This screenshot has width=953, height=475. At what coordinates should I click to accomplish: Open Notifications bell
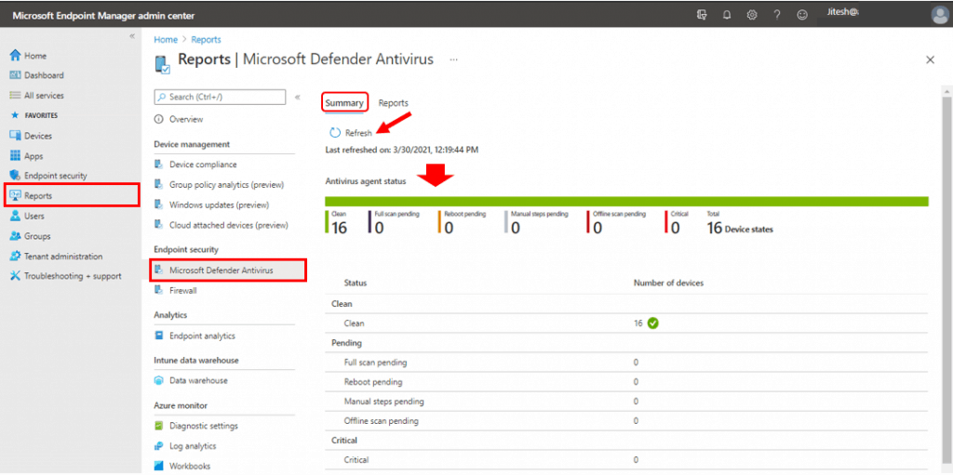tap(727, 15)
